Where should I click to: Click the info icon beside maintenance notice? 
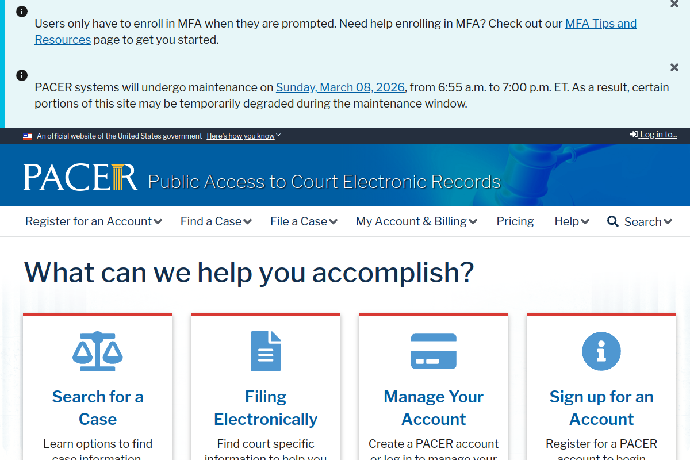coord(22,75)
